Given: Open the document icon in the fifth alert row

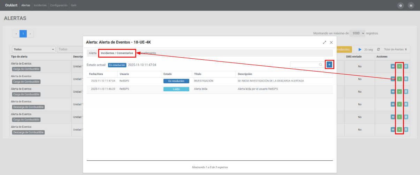Looking at the screenshot, I should pyautogui.click(x=406, y=117).
